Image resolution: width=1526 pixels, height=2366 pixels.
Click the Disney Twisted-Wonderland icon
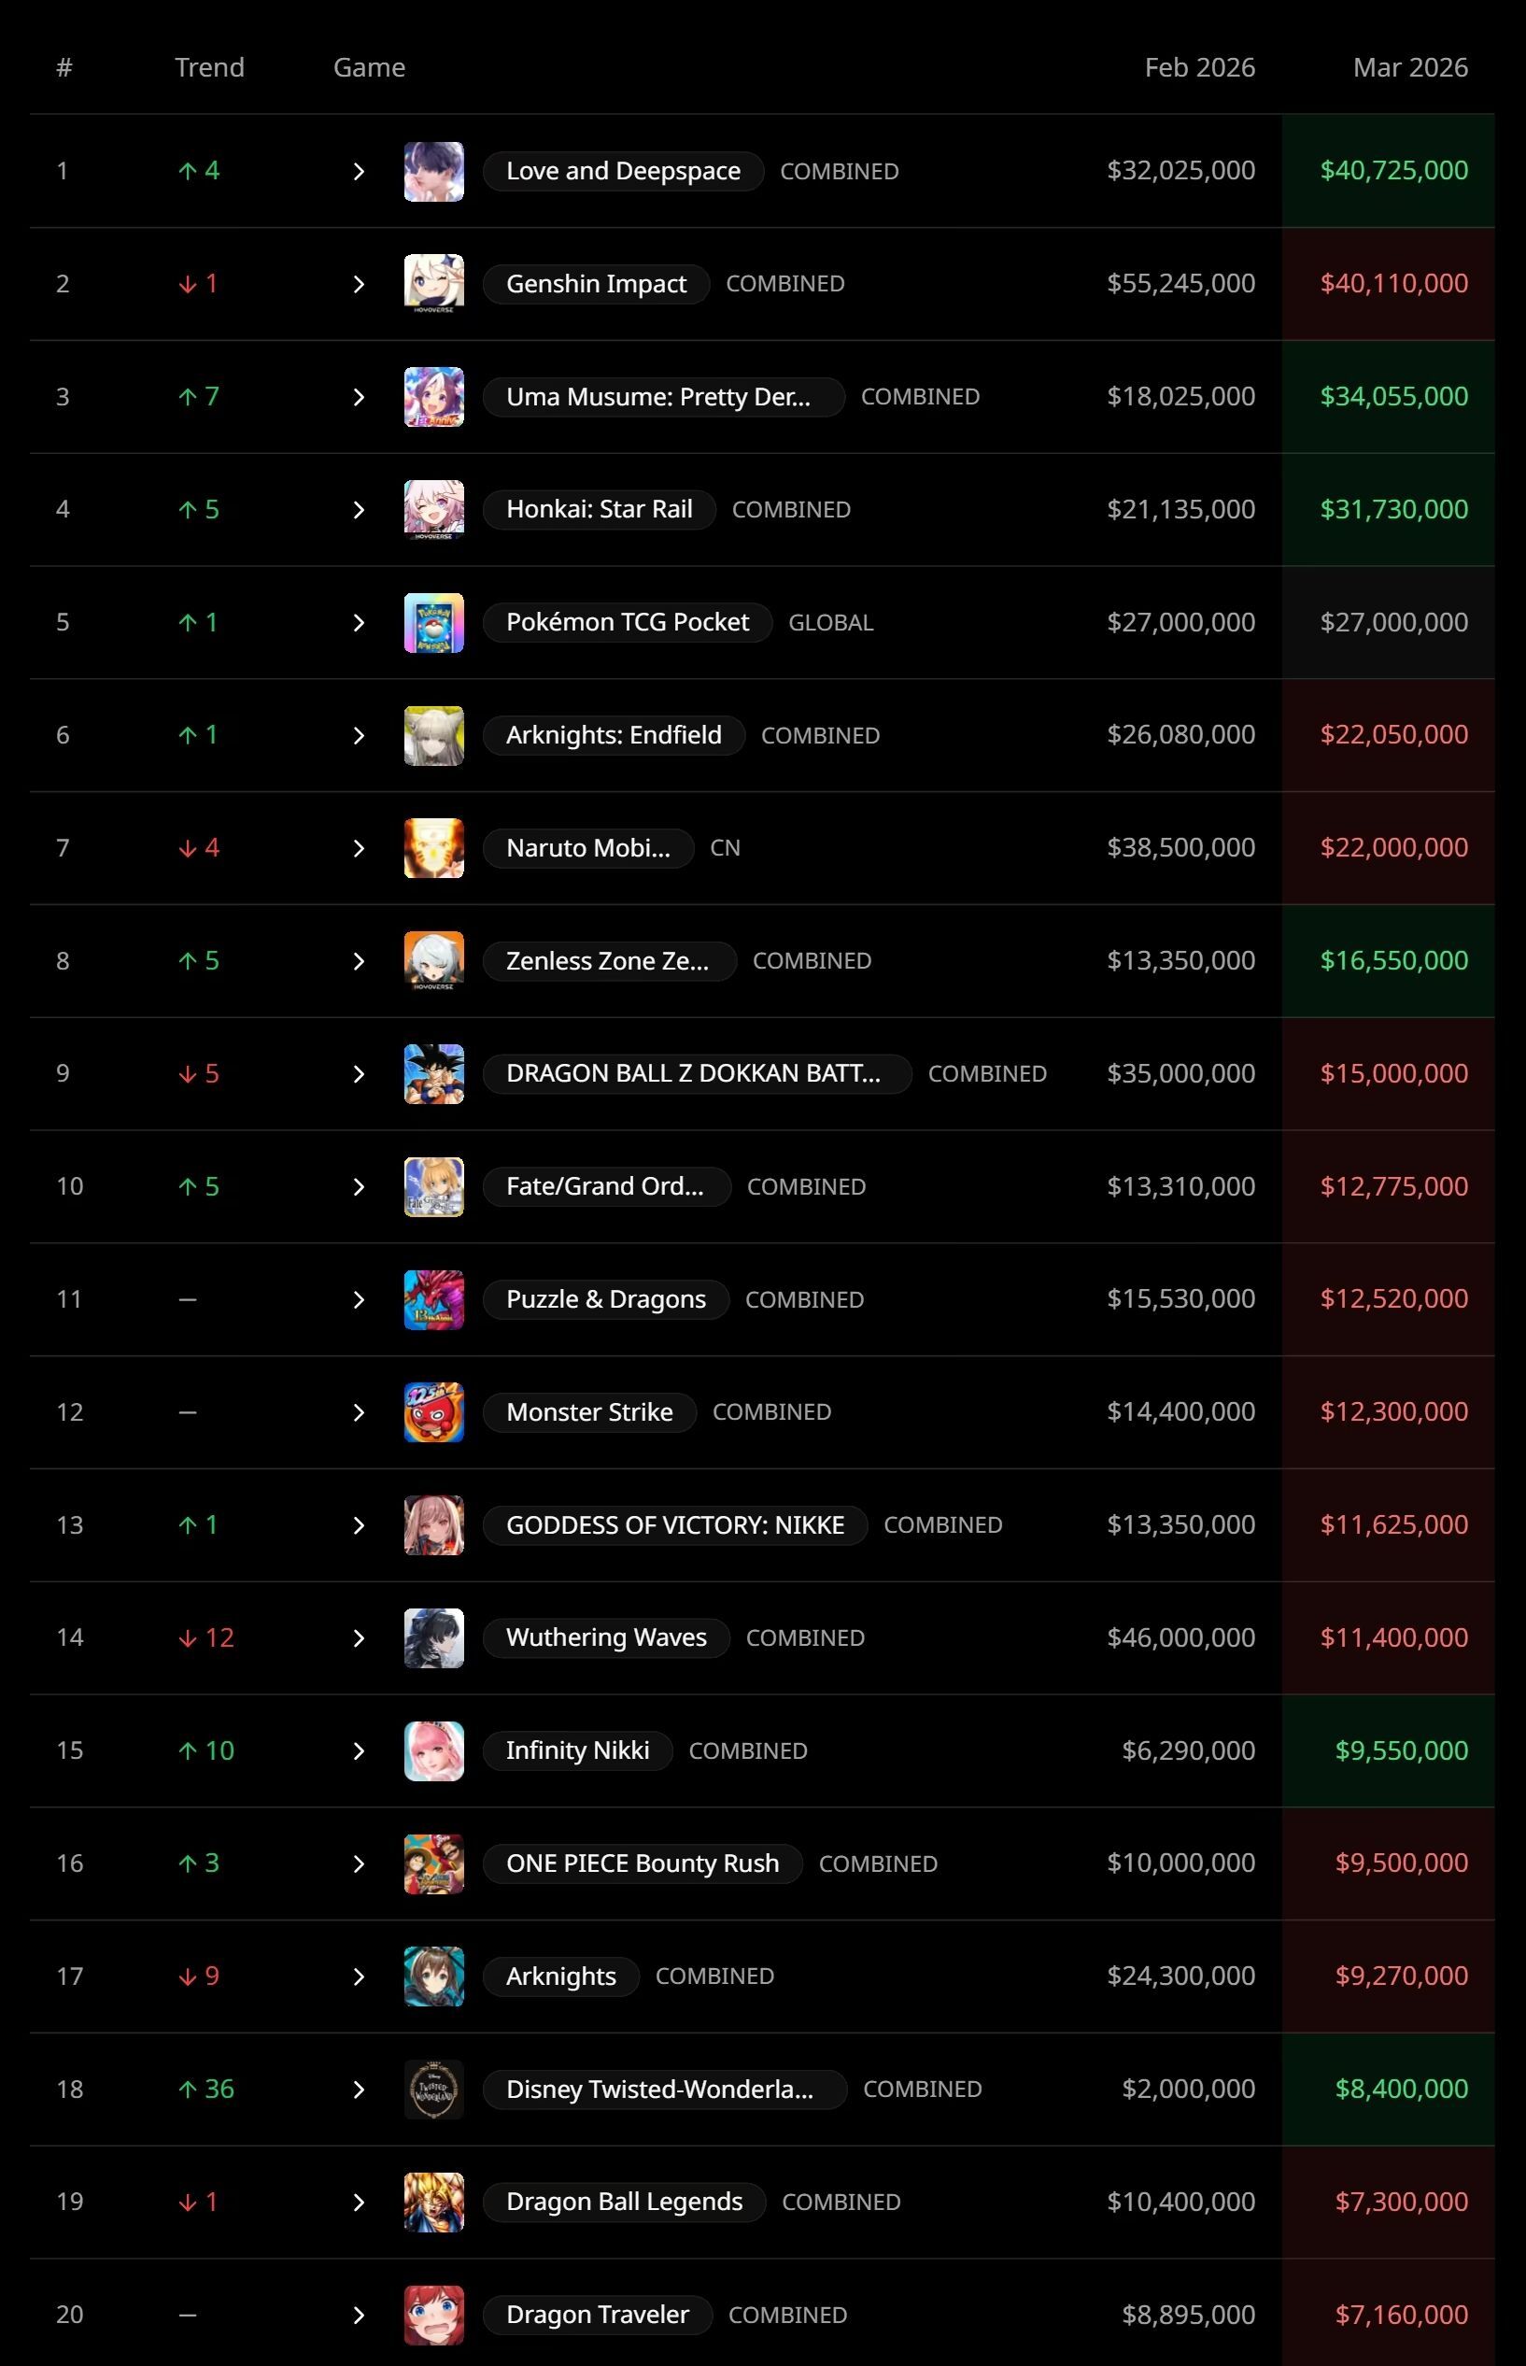click(x=434, y=2090)
